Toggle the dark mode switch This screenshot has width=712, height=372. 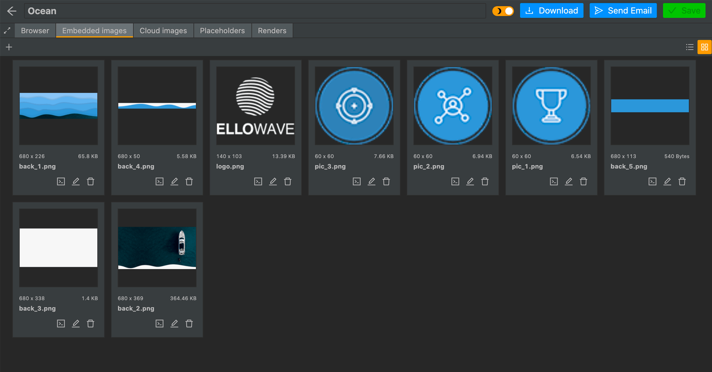coord(503,11)
